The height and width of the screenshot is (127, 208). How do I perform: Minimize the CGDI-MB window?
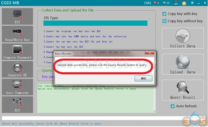point(199,3)
